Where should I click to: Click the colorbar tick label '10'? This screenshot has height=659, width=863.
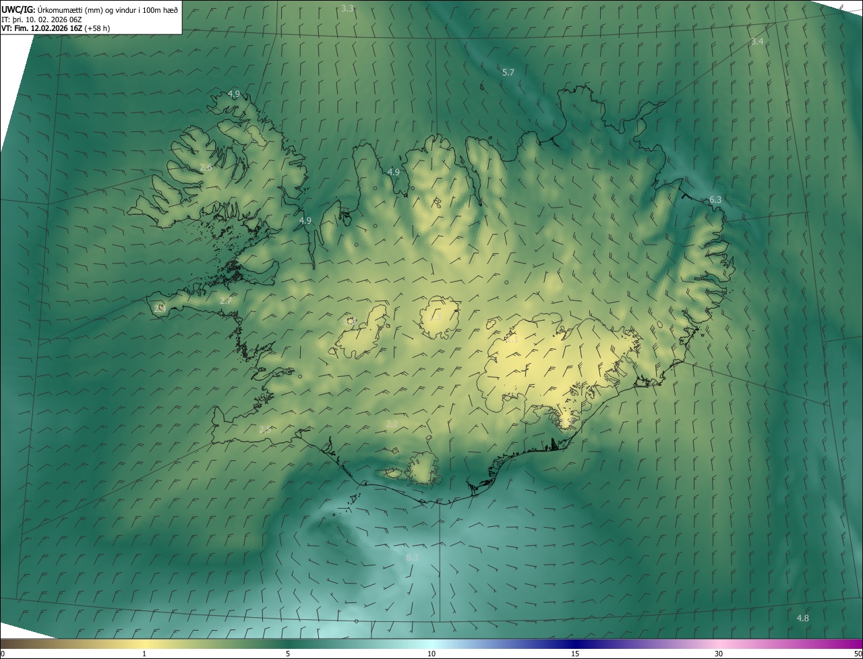click(x=431, y=654)
